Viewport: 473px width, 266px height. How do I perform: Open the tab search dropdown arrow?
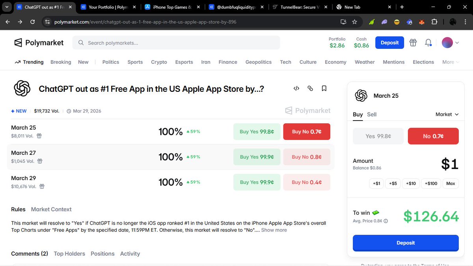pos(7,7)
